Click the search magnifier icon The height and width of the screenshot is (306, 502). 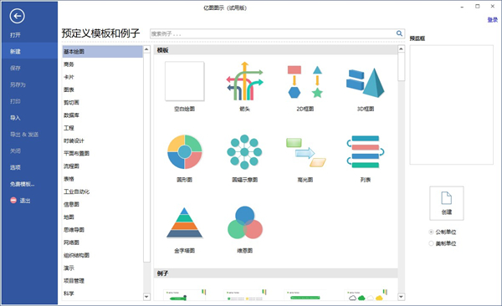pos(399,33)
